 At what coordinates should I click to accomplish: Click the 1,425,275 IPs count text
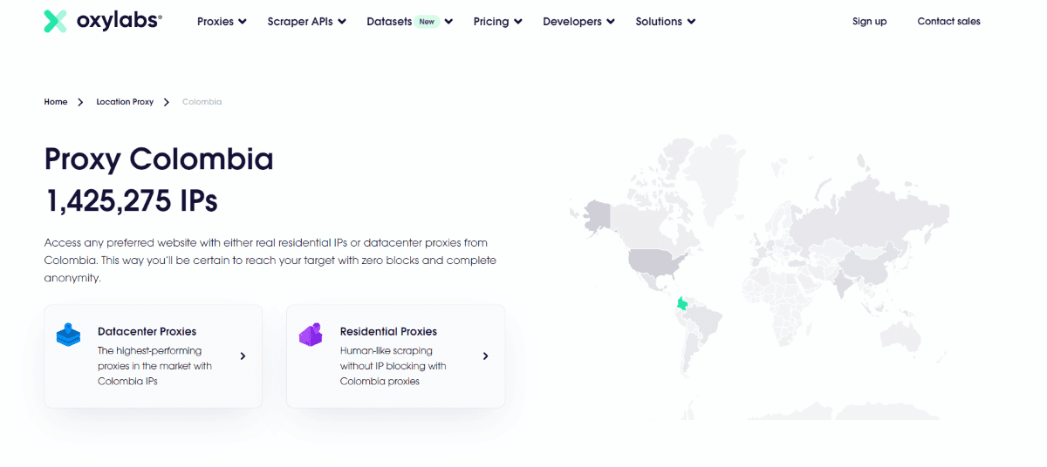(x=131, y=201)
